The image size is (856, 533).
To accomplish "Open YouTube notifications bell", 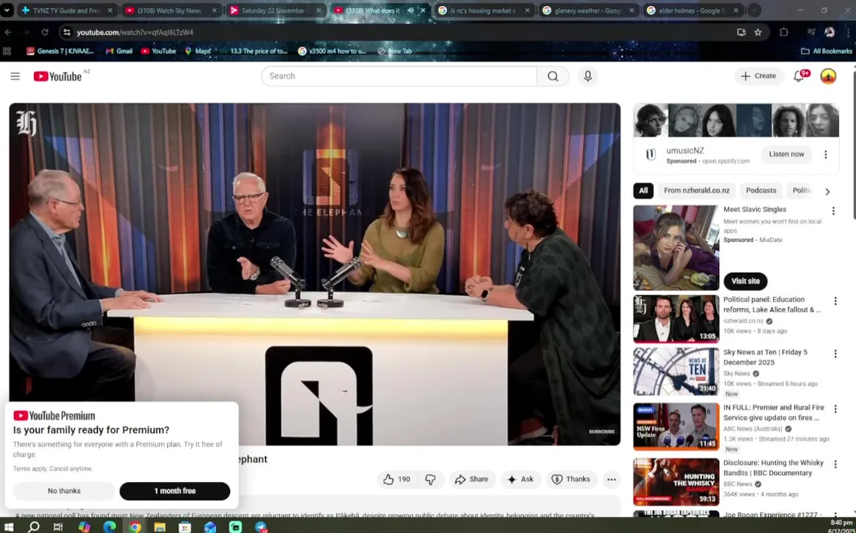I will (x=799, y=76).
